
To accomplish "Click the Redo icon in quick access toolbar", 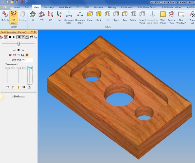I will tap(26, 2).
